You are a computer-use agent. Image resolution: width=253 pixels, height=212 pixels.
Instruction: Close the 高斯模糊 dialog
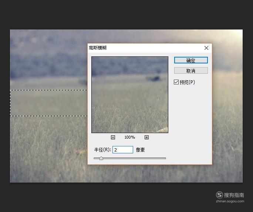click(x=206, y=48)
